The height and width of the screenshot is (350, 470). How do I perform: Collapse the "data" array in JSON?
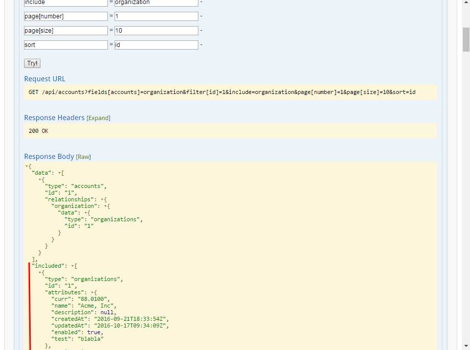tap(59, 173)
